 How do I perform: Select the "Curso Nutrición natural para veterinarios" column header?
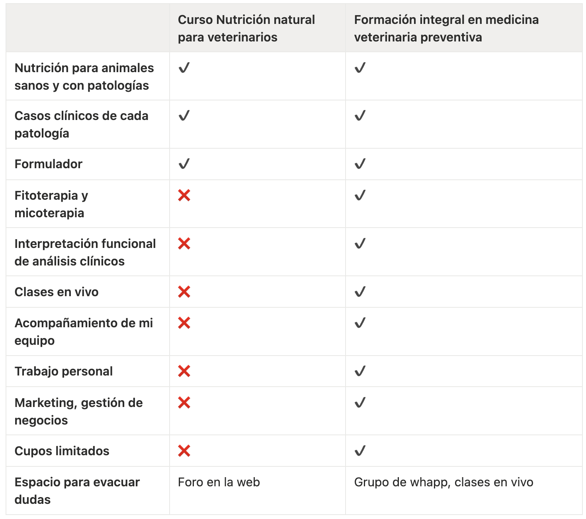(246, 28)
